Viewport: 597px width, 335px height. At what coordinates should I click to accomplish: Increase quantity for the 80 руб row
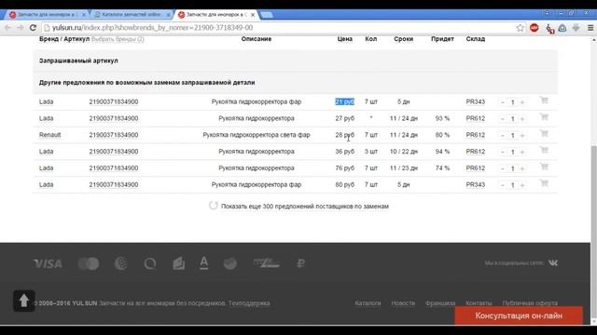tap(522, 185)
